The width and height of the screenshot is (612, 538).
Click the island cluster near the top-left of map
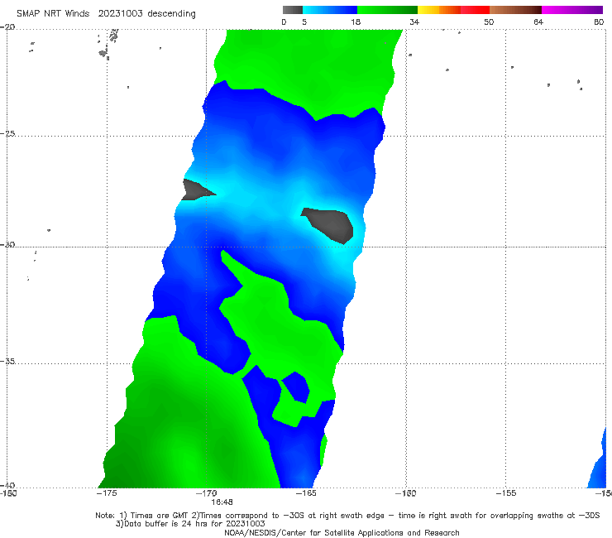[108, 44]
